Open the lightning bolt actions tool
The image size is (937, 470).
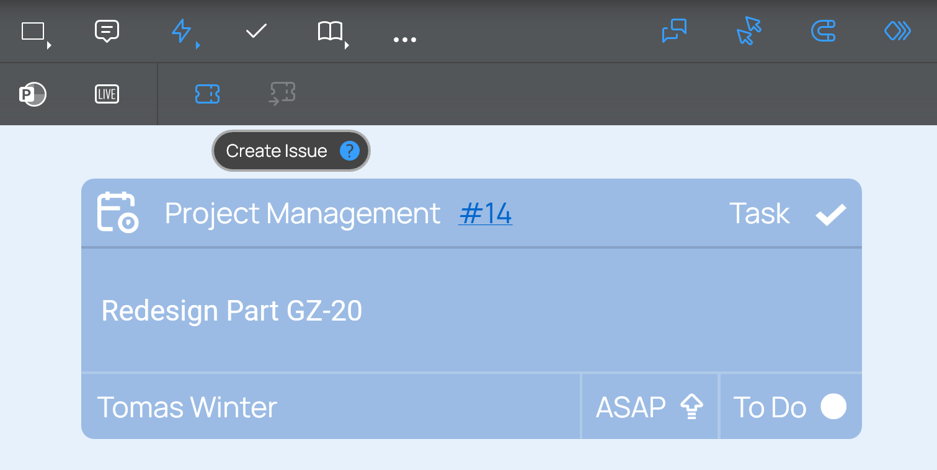pos(181,31)
